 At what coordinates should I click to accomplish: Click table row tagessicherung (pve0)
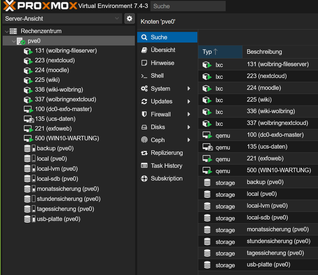click(258, 253)
